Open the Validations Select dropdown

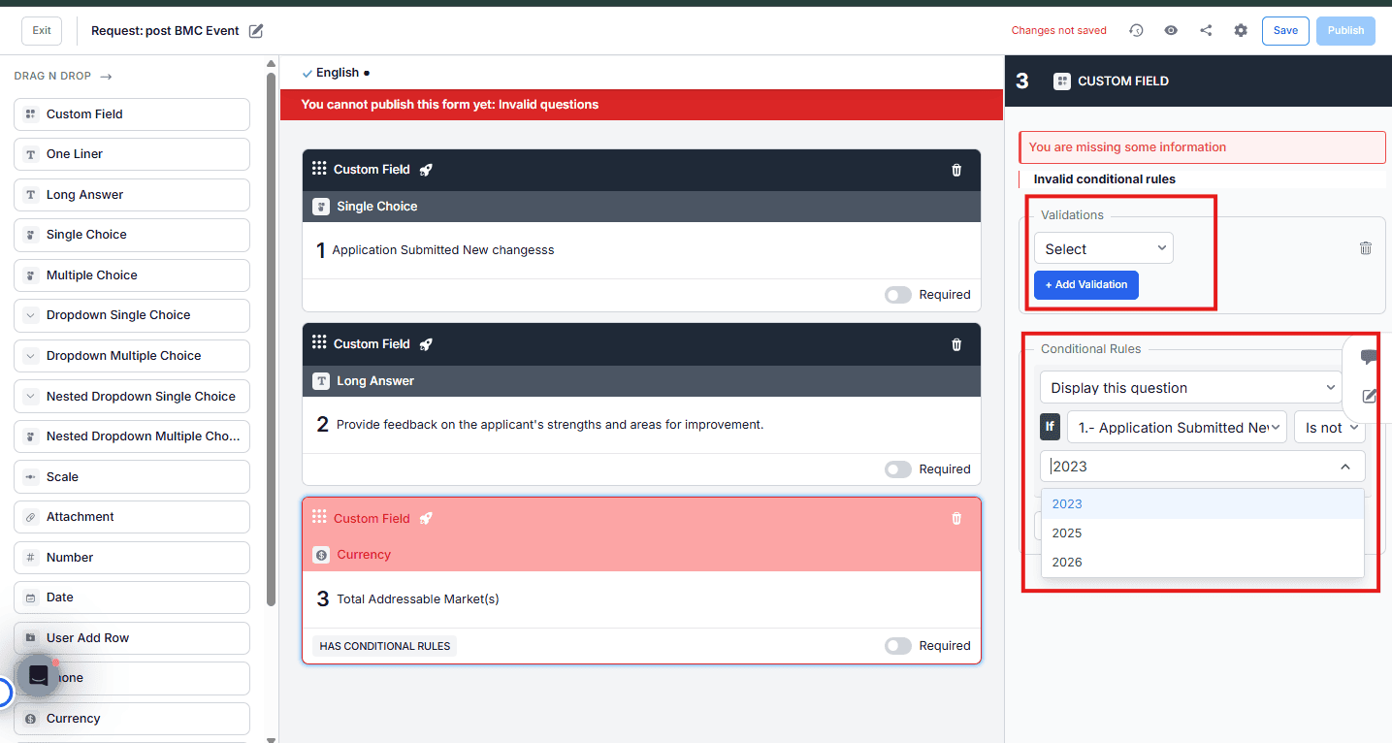(x=1104, y=249)
